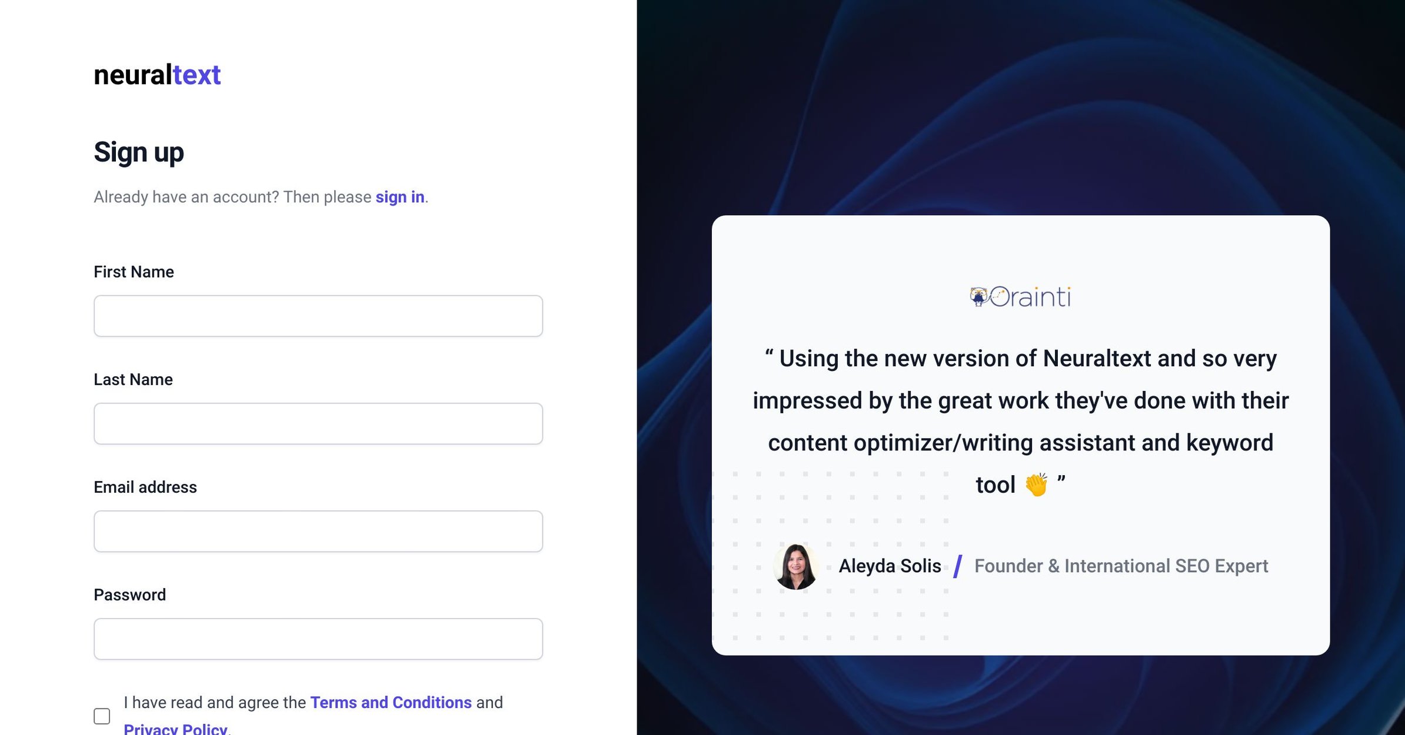Click the purple slash divider

coord(957,566)
